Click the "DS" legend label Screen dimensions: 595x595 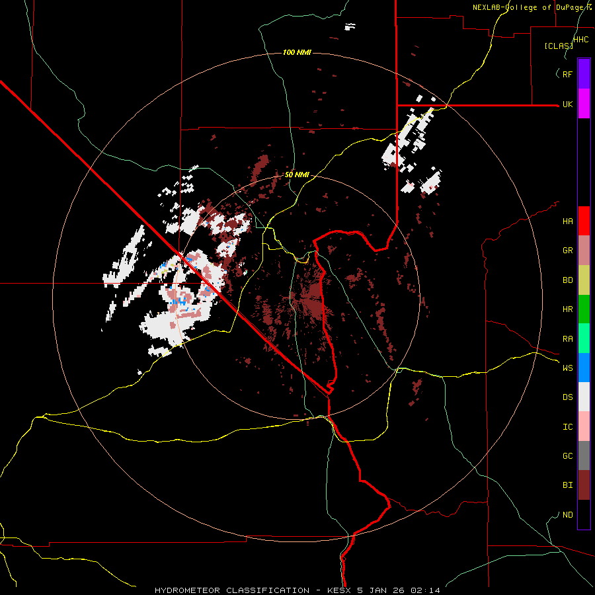(x=567, y=397)
